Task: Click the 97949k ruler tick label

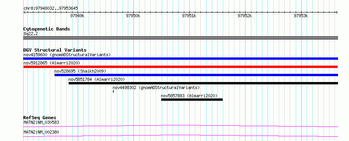Action: [77, 16]
